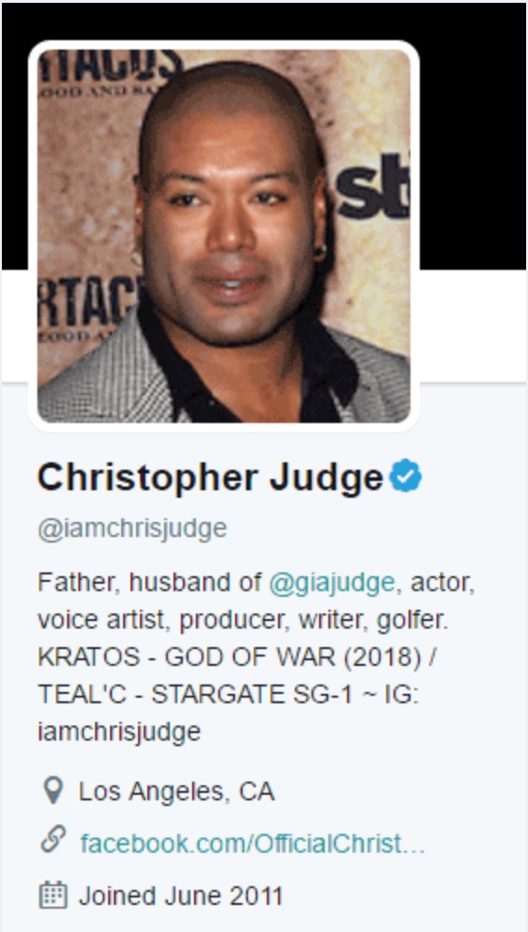Click the 'voice artist, producer, writer, golfer' text
The image size is (528, 932).
coord(243,620)
